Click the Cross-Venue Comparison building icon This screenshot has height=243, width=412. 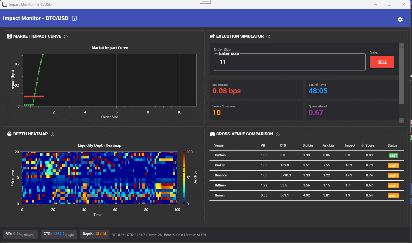(212, 134)
